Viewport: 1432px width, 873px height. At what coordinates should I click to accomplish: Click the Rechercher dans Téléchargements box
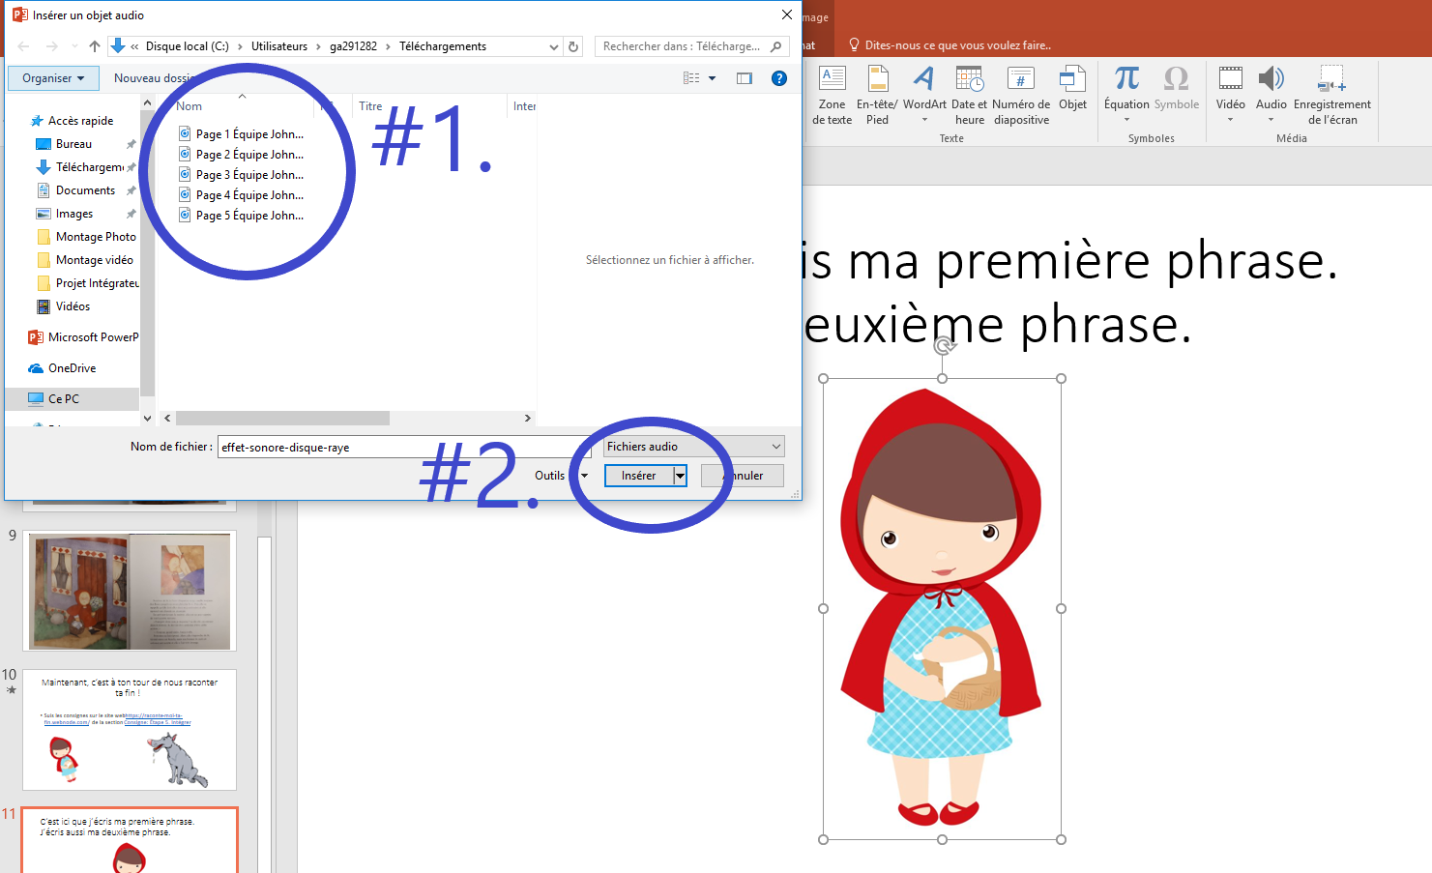tap(692, 46)
